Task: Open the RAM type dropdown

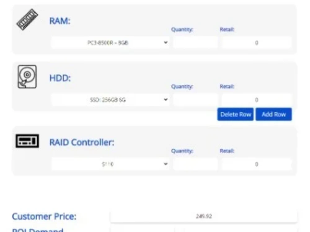Action: click(110, 43)
